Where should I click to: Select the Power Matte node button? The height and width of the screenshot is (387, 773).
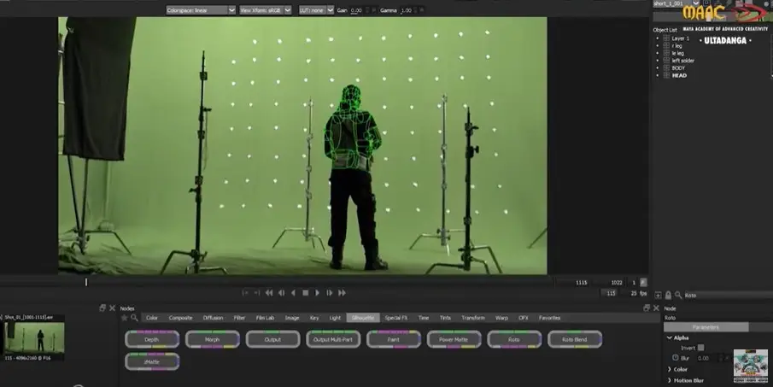point(454,339)
